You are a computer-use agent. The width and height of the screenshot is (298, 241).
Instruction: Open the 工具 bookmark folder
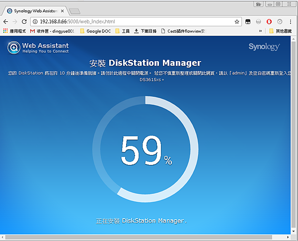(x=123, y=31)
